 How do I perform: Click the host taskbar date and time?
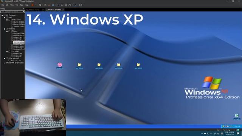click(230, 133)
